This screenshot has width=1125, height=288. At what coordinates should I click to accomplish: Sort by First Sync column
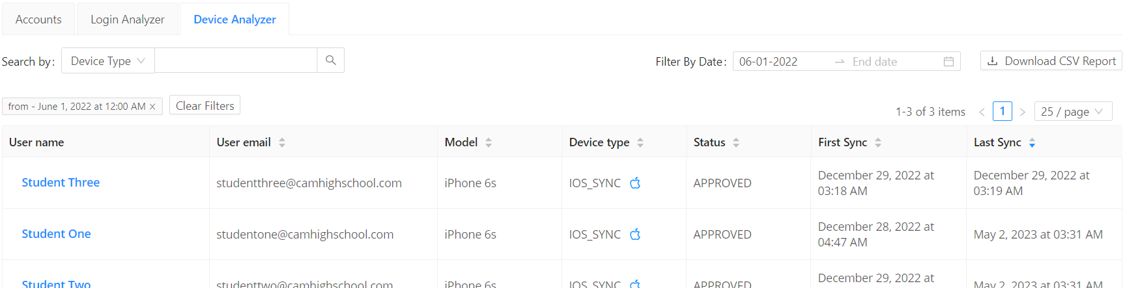[x=878, y=142]
